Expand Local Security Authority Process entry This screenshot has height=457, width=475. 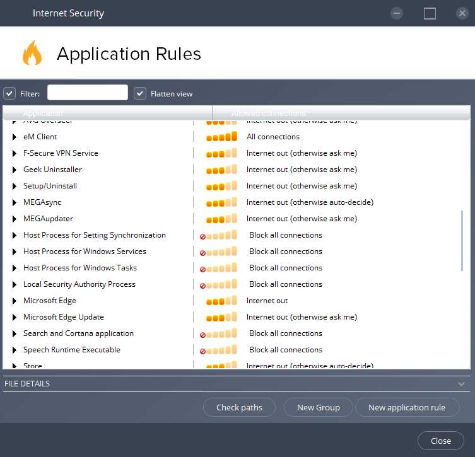[15, 284]
